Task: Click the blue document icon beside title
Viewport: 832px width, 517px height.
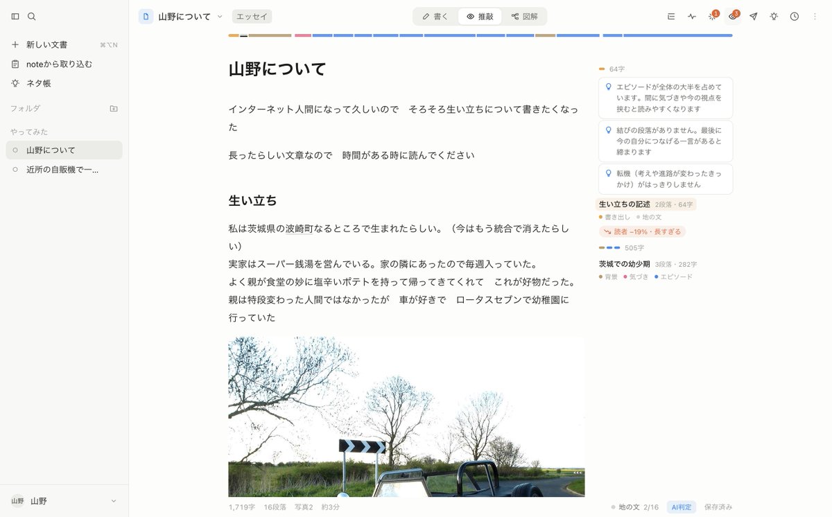Action: [146, 16]
